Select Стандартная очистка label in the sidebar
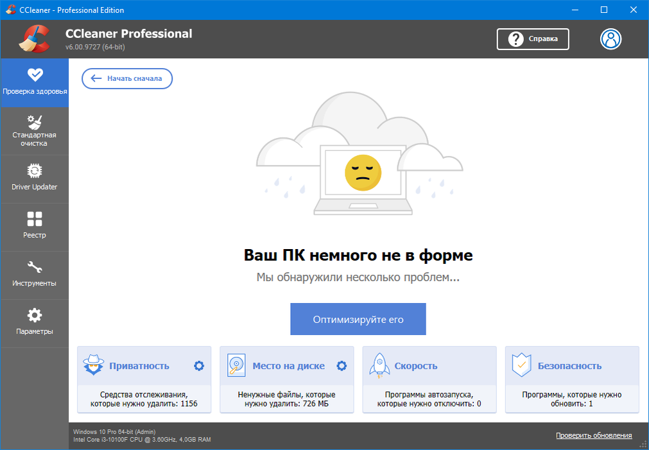This screenshot has width=649, height=450. click(35, 139)
